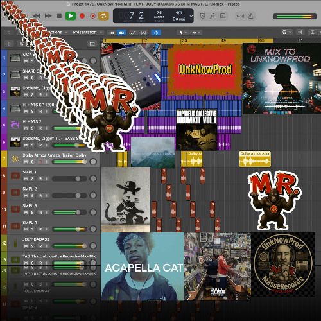Click the plus Add Track button

pyautogui.click(x=9, y=44)
